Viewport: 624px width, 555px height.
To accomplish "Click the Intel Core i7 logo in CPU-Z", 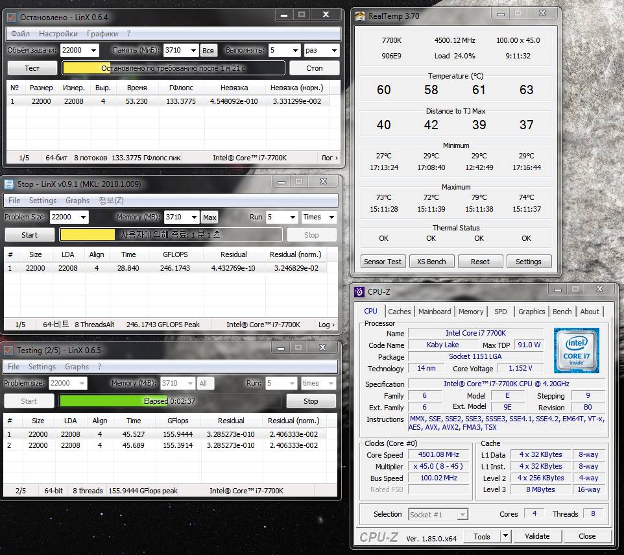I will (x=576, y=351).
